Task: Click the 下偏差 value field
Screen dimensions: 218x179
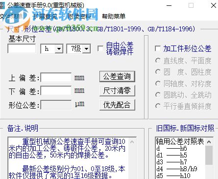Action: (x=56, y=90)
